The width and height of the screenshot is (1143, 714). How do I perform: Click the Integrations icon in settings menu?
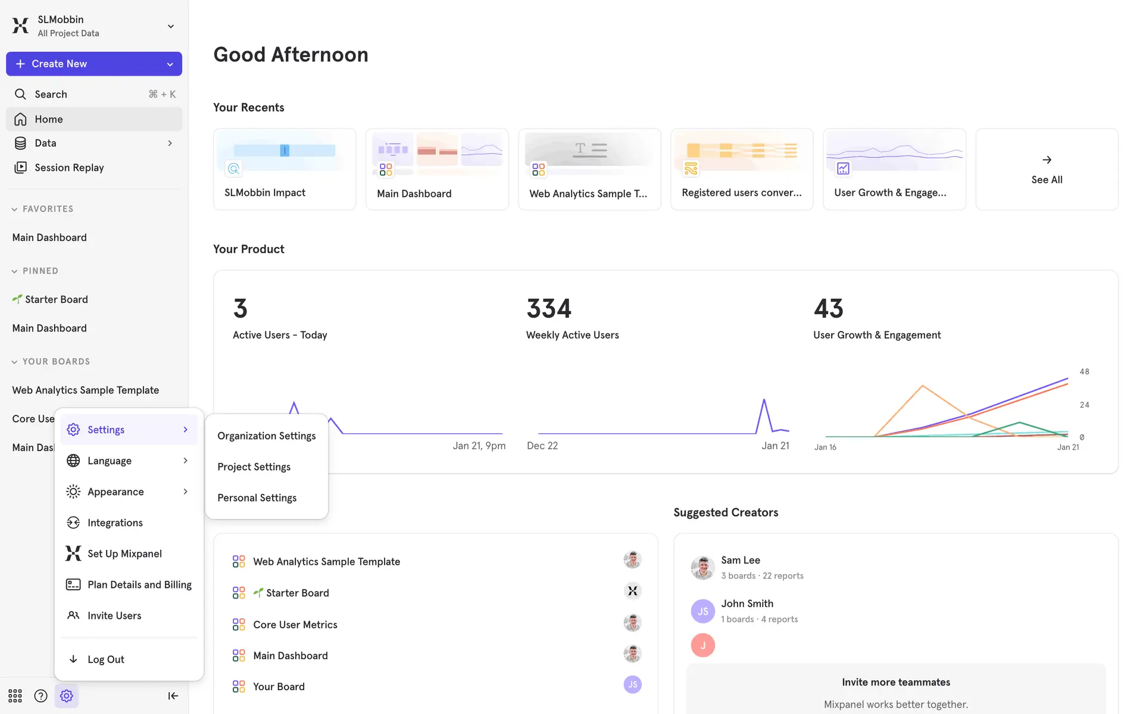[73, 522]
